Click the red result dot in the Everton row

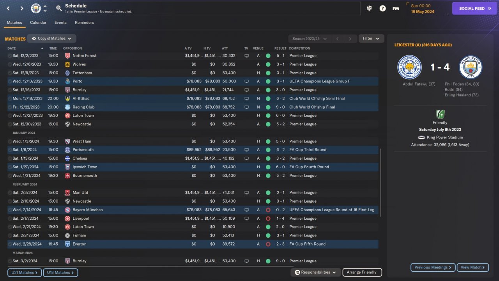pyautogui.click(x=268, y=244)
